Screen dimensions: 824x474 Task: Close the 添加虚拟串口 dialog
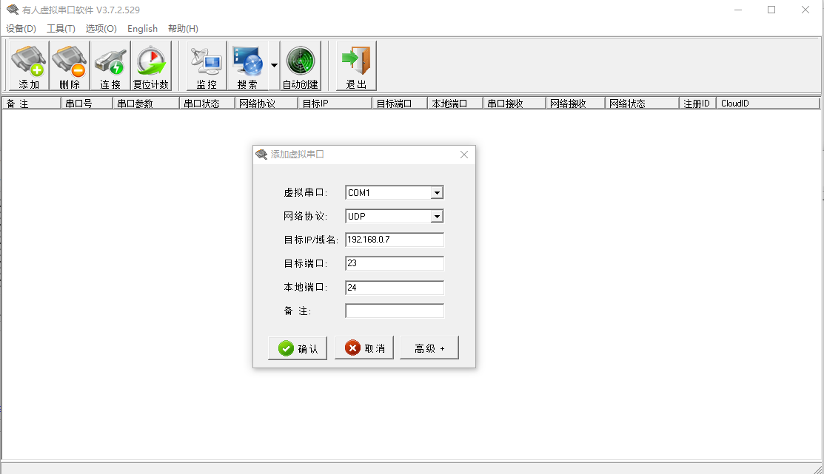(464, 155)
